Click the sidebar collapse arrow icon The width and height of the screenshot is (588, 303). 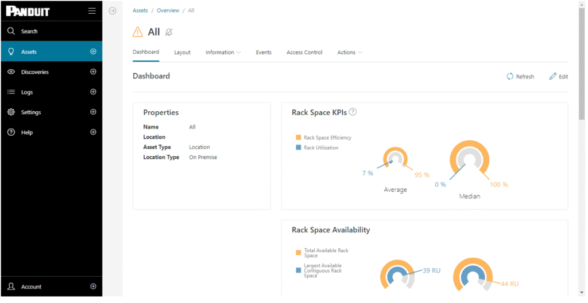[x=113, y=11]
